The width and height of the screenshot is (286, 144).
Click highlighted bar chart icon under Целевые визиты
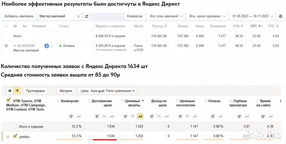pyautogui.click(x=140, y=116)
